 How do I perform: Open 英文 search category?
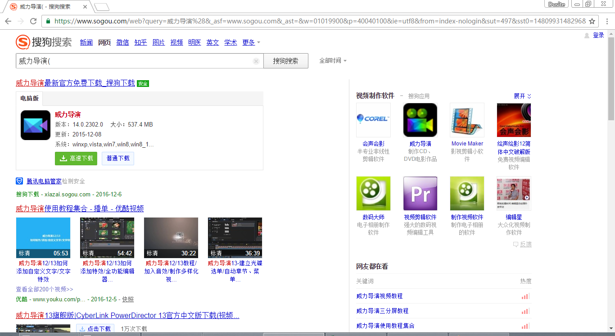coord(213,42)
